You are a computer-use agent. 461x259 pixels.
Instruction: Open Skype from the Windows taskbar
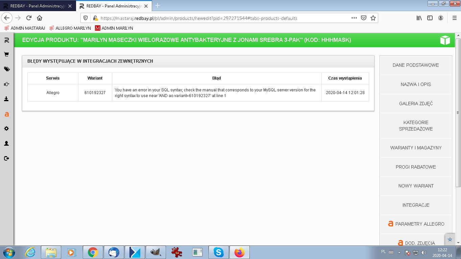tap(219, 252)
